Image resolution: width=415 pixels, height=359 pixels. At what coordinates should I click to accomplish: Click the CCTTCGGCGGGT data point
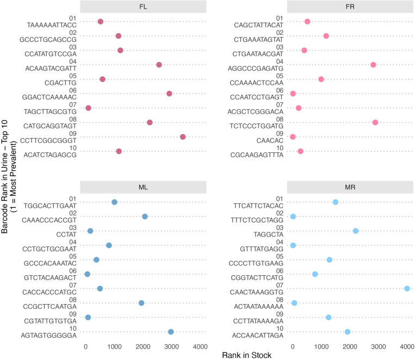point(183,137)
